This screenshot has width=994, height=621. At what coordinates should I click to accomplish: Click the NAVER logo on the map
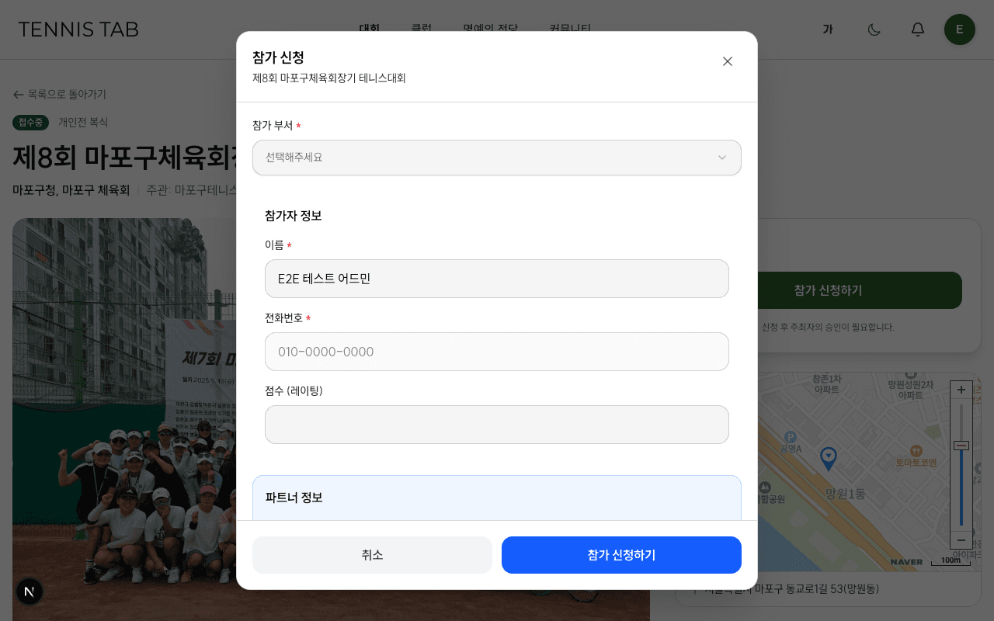pyautogui.click(x=907, y=560)
